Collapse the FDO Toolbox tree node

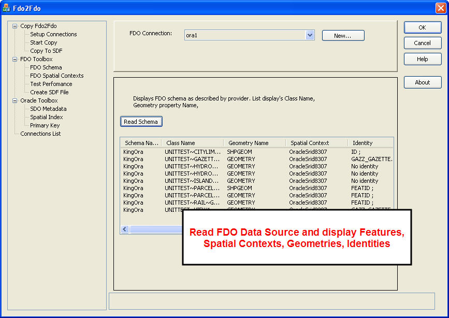[x=15, y=60]
